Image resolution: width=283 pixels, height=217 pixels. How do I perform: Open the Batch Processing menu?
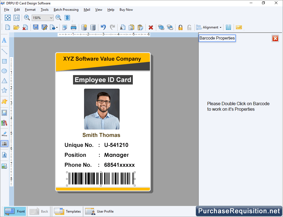[x=66, y=10]
